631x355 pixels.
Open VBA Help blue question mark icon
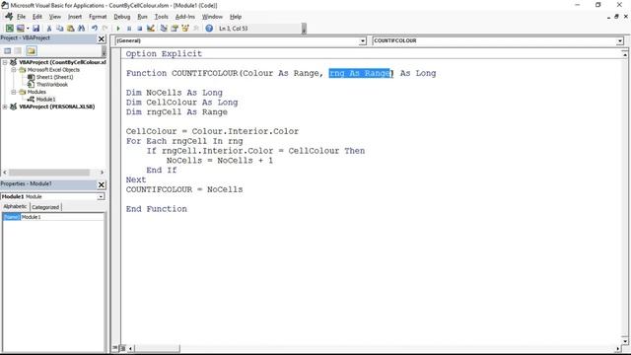click(x=209, y=29)
